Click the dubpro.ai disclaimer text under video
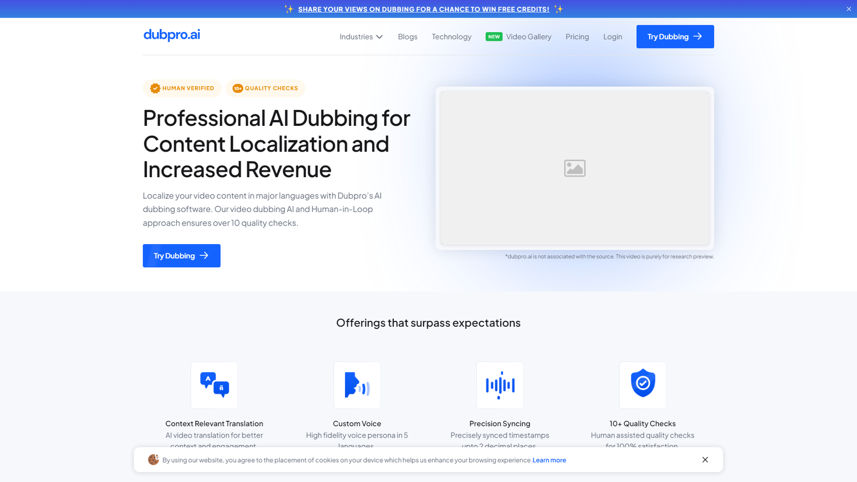The height and width of the screenshot is (482, 857). [x=610, y=257]
